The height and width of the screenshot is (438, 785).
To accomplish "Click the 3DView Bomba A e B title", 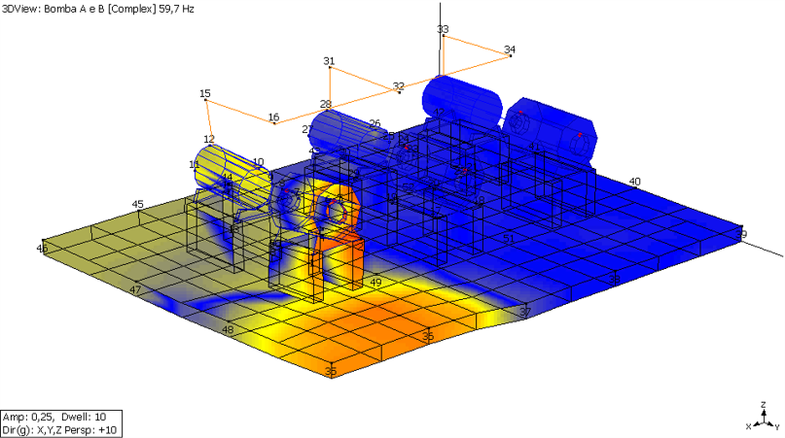I will 97,8.
